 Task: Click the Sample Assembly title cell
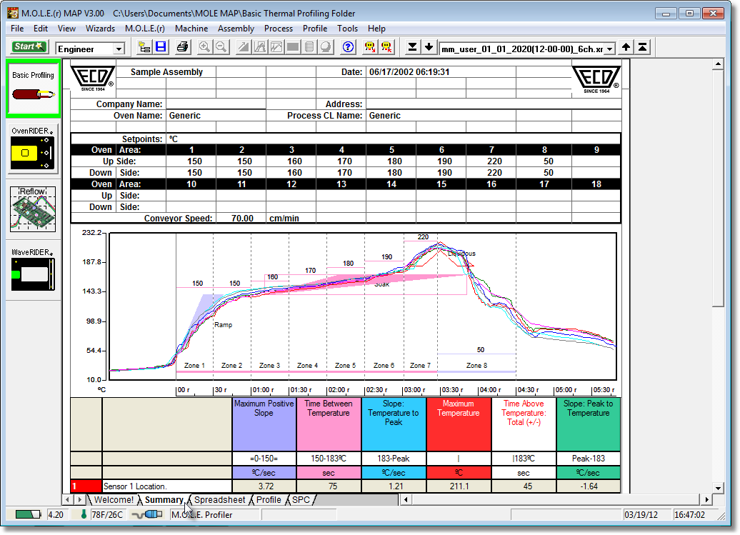click(x=166, y=71)
